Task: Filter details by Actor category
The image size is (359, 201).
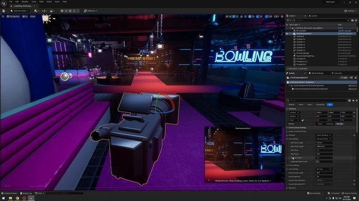Action: pos(301,104)
